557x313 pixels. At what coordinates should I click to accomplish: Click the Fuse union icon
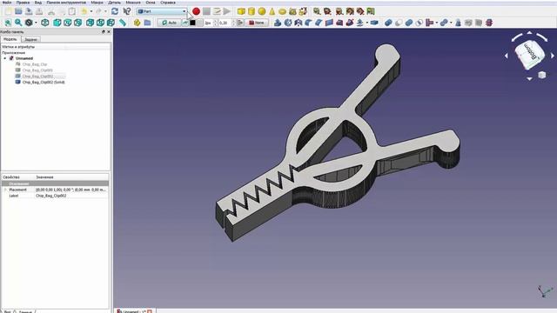tap(409, 23)
